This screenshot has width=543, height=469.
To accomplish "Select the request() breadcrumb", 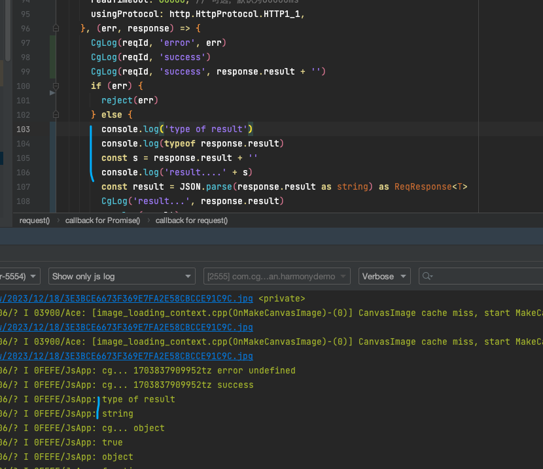I will coord(35,220).
